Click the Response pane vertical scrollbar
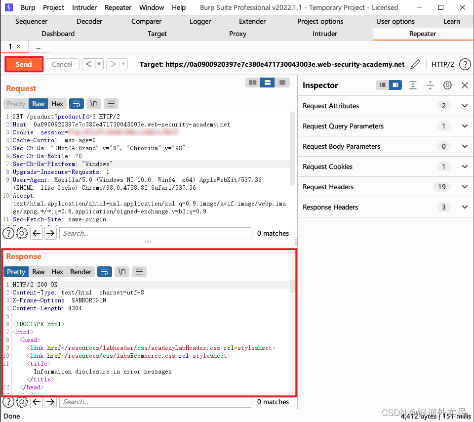 [292, 286]
